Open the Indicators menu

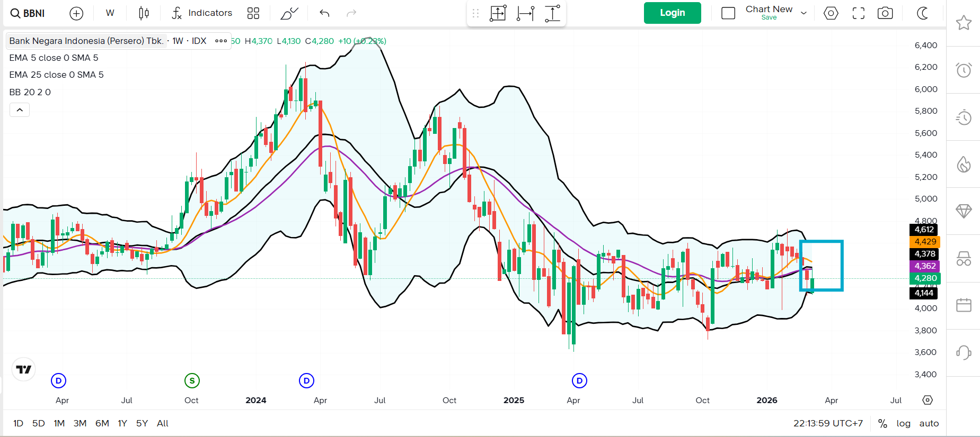202,13
